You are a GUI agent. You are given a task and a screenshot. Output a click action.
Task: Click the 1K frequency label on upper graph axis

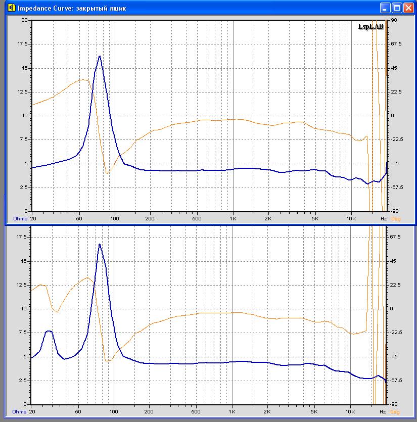point(233,219)
